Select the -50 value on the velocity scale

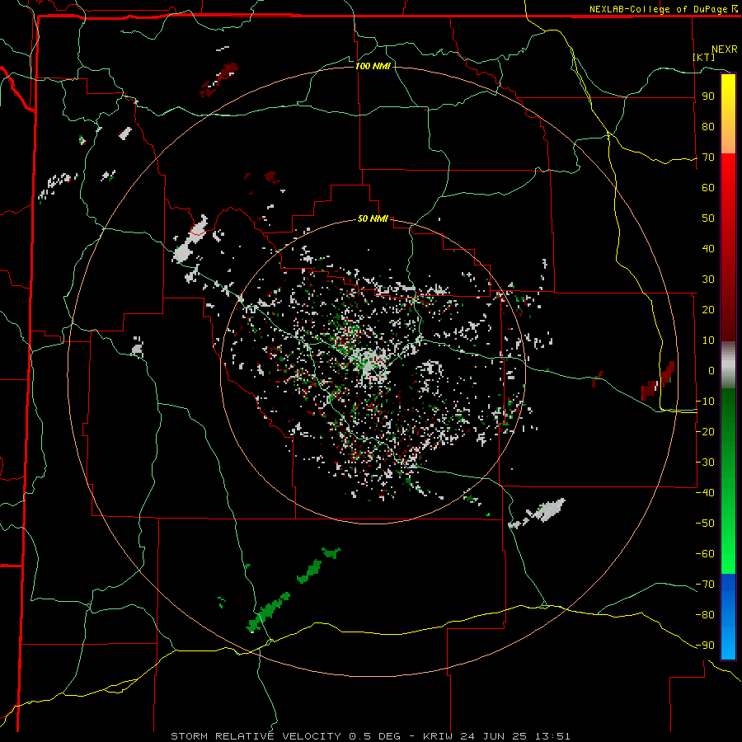[x=705, y=524]
